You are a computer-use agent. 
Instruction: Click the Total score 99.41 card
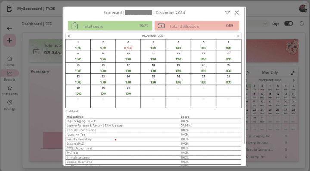click(110, 26)
